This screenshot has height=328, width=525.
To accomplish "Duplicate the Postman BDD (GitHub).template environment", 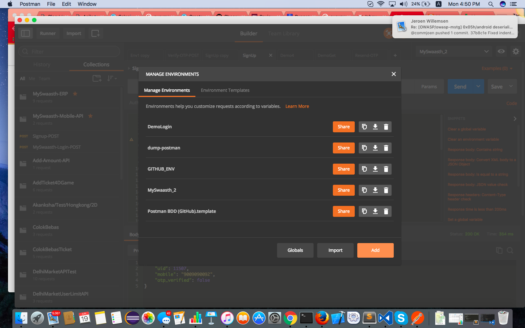I will (364, 211).
